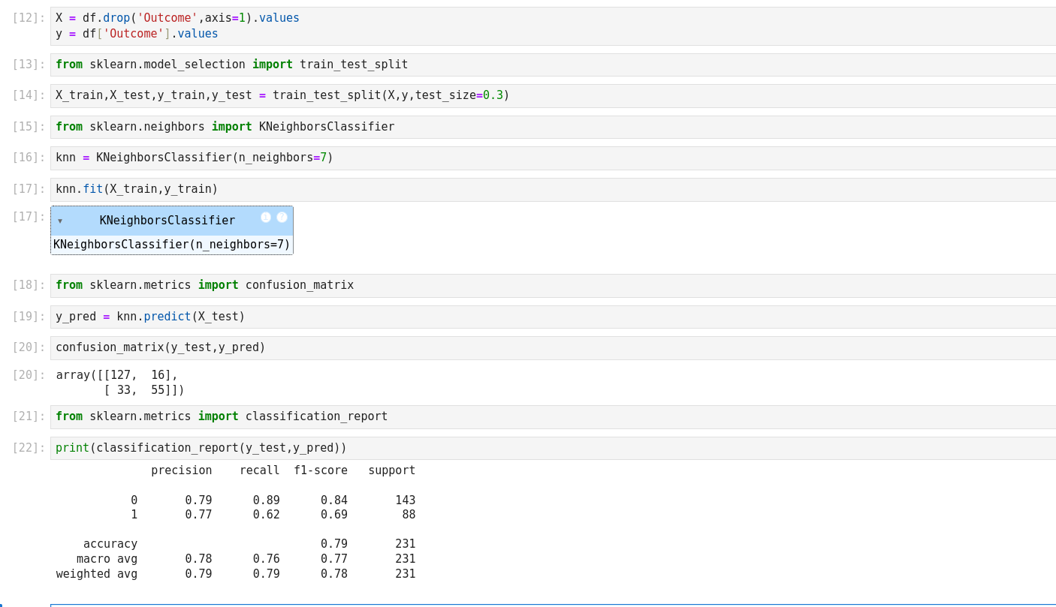
Task: Click the classification report output table
Action: (235, 522)
